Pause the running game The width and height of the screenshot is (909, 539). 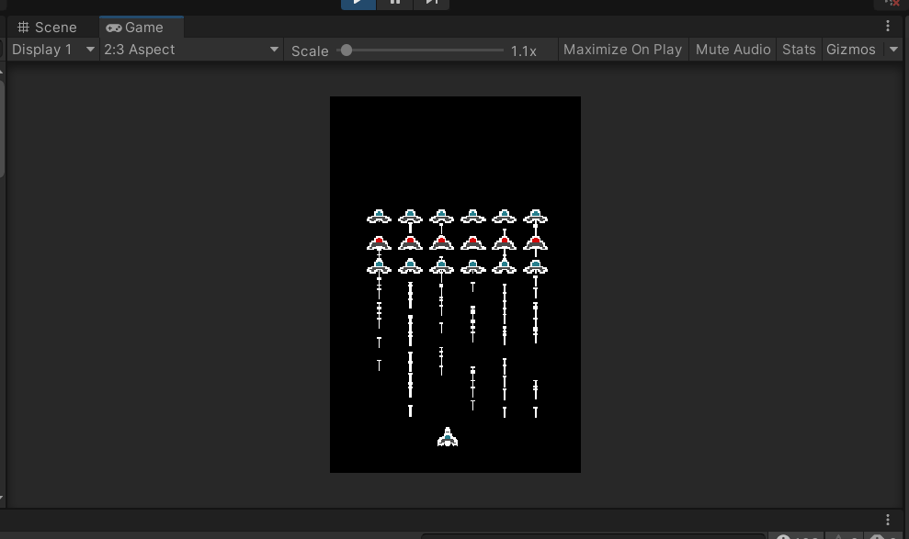395,4
